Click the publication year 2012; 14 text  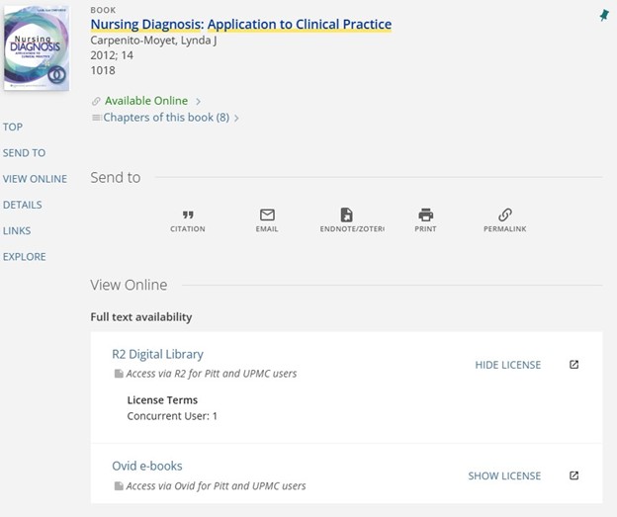(x=112, y=55)
